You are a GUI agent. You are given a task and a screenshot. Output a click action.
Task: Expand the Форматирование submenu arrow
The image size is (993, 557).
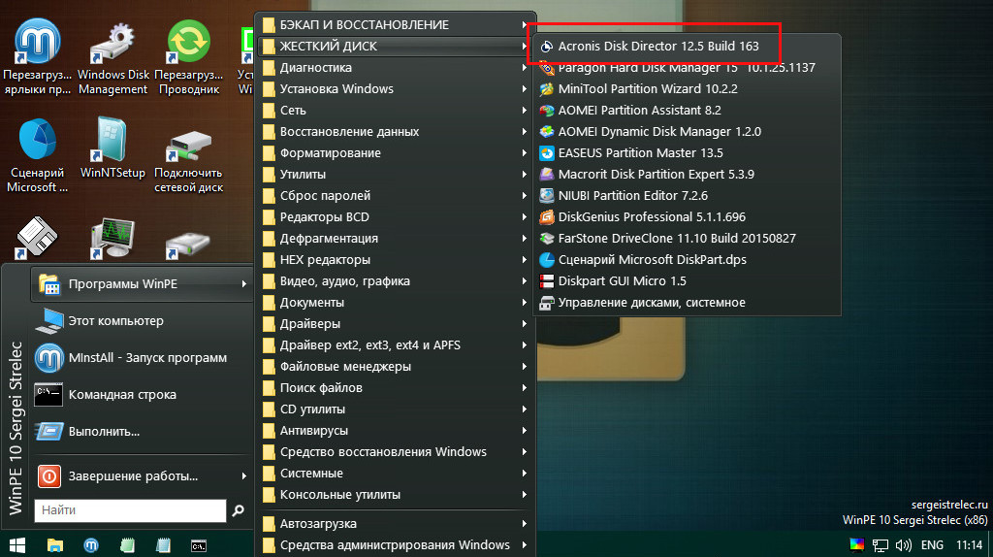tap(525, 152)
